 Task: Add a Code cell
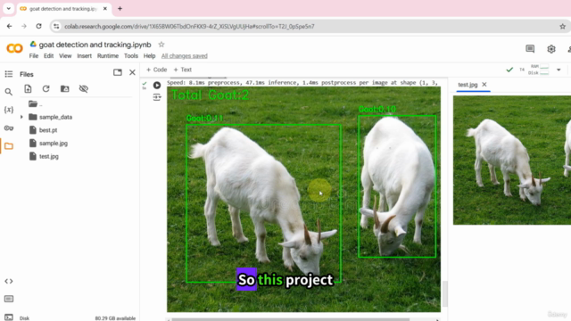click(x=157, y=70)
